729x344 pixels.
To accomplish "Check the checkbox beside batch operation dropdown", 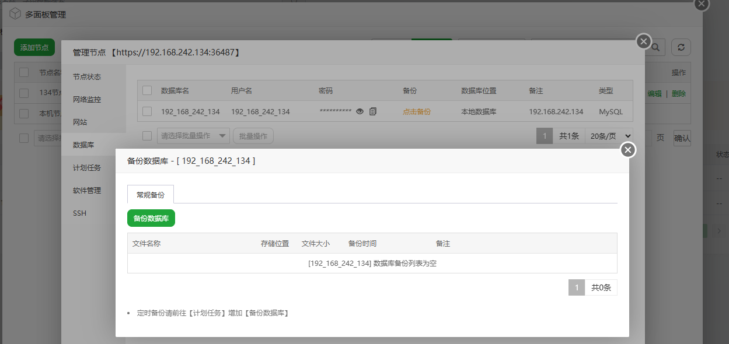I will [147, 136].
